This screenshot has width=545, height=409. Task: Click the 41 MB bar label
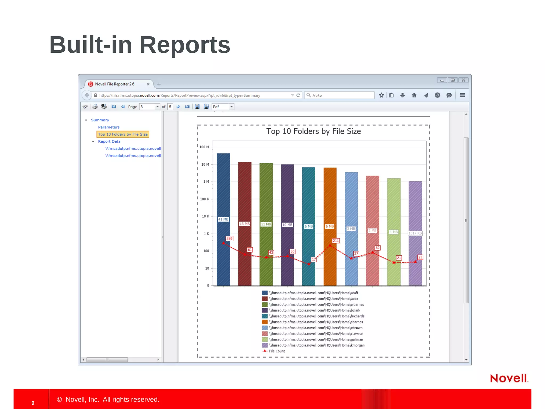tap(223, 219)
